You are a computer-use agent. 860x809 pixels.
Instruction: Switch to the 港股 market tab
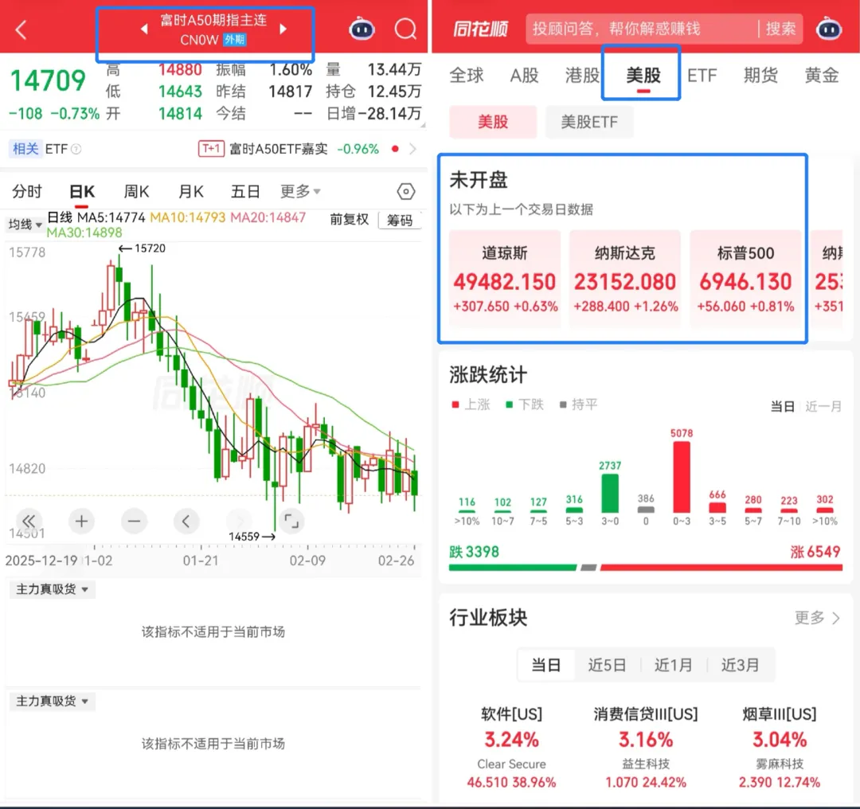pyautogui.click(x=582, y=75)
